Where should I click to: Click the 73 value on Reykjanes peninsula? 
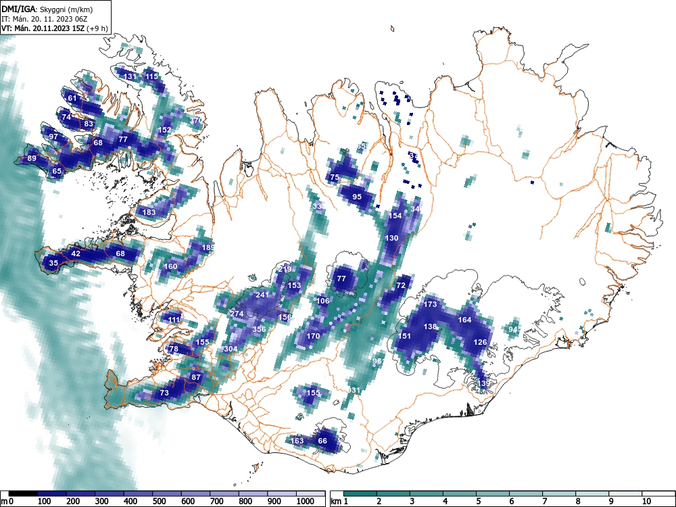[164, 393]
